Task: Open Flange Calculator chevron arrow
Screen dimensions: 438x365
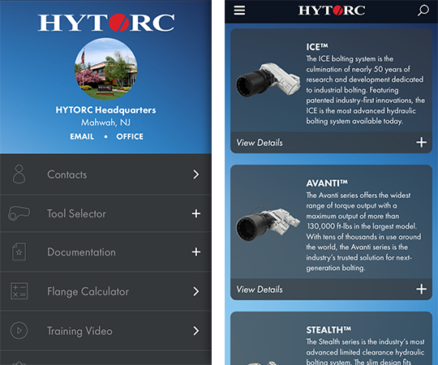Action: pos(196,291)
